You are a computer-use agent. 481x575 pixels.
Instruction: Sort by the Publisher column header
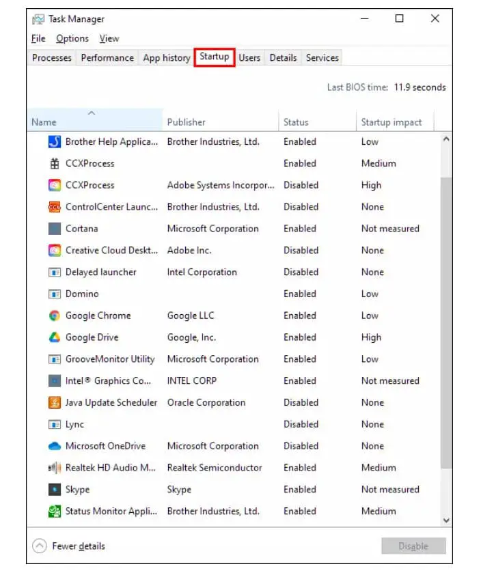(x=220, y=120)
